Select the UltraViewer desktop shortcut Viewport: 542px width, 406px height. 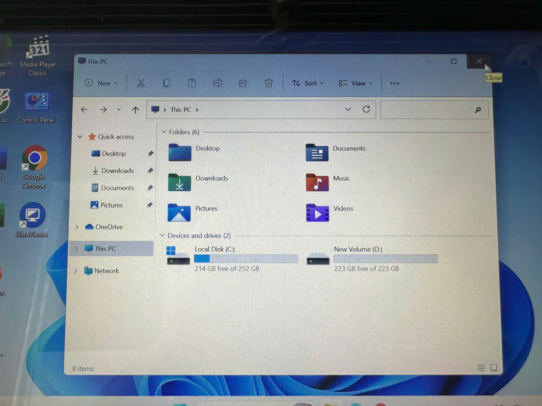32,220
